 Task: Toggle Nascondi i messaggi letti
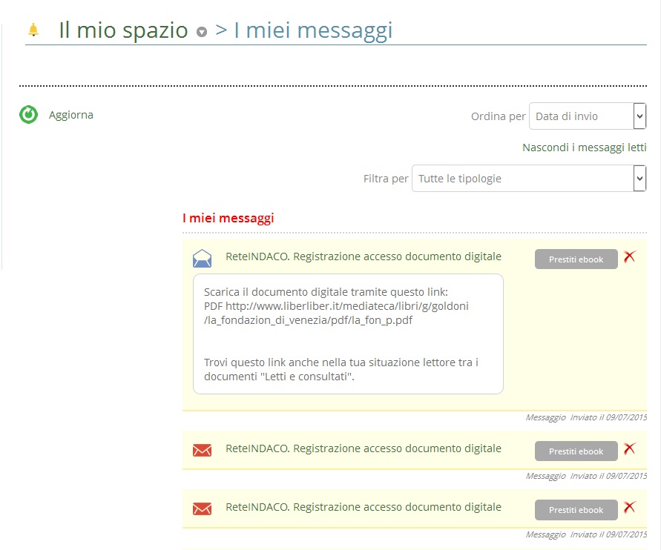584,148
